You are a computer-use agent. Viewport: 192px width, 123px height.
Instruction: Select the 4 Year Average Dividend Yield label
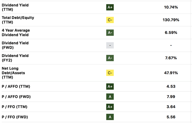[16, 32]
